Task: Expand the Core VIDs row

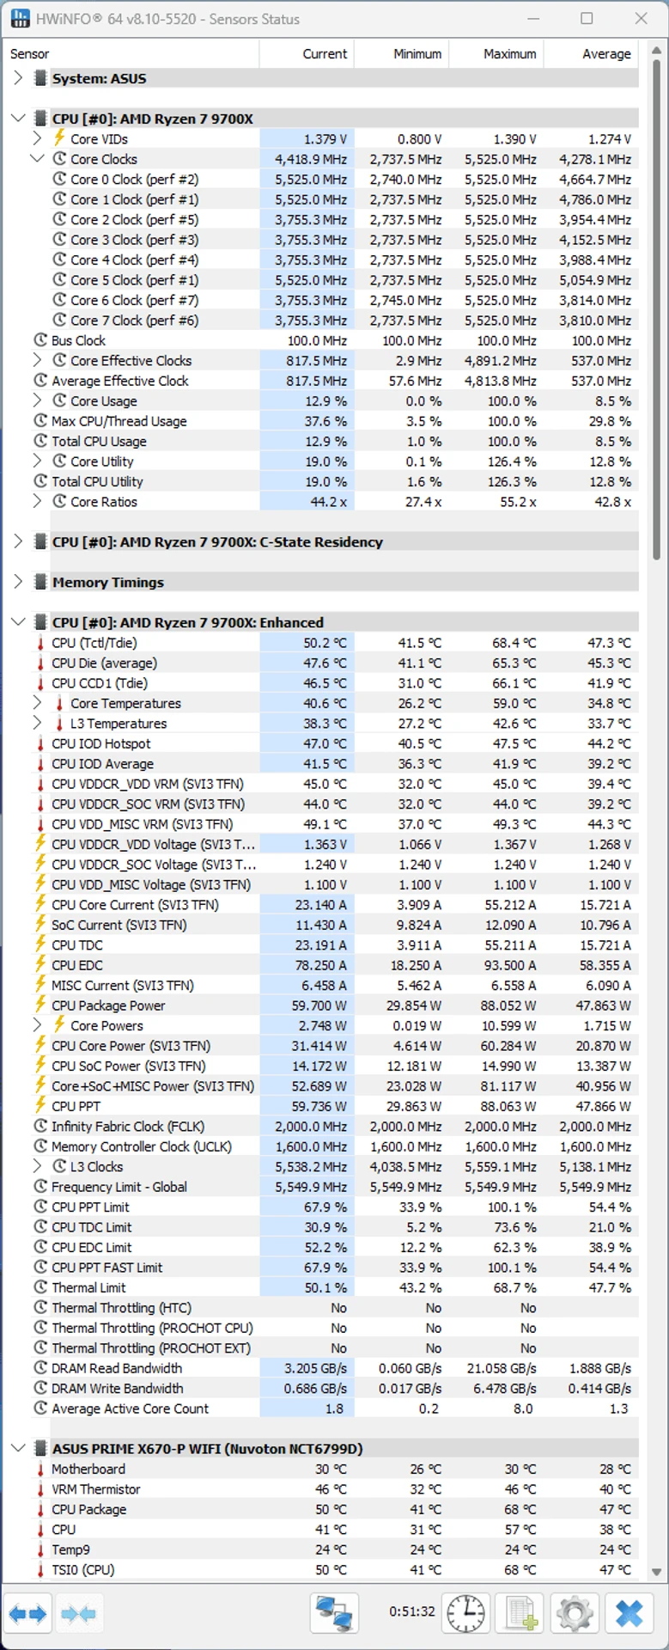Action: coord(37,138)
